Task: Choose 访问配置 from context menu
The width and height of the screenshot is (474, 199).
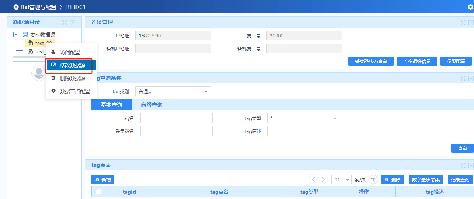Action: tap(71, 52)
